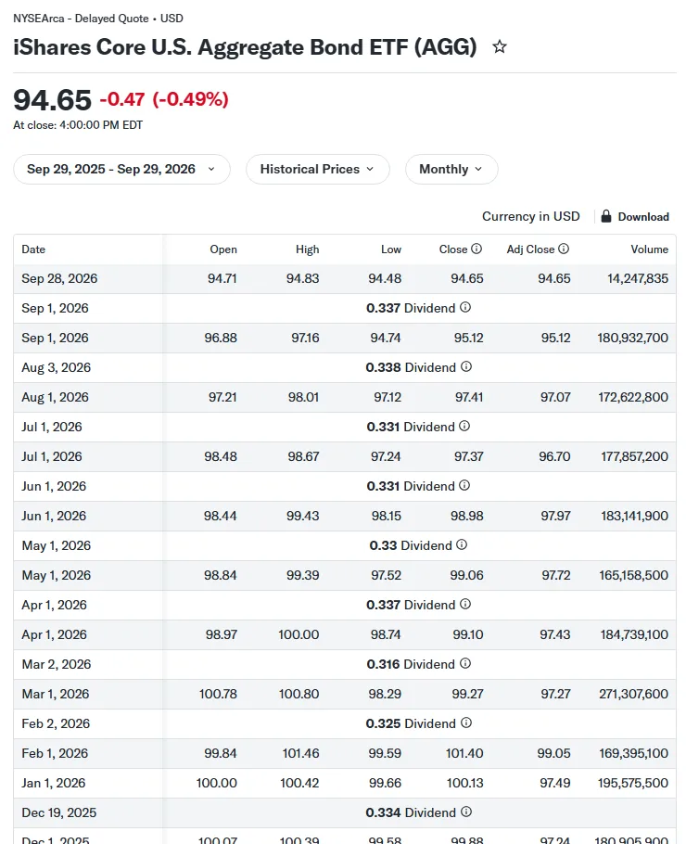This screenshot has width=686, height=844.
Task: Click the current price 94.65
Action: [x=53, y=100]
